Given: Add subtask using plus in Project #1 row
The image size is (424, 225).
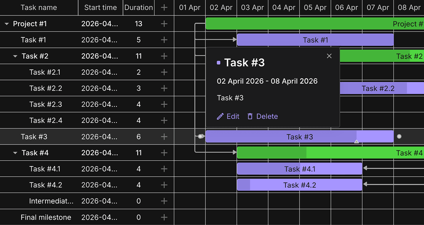Looking at the screenshot, I should [164, 24].
